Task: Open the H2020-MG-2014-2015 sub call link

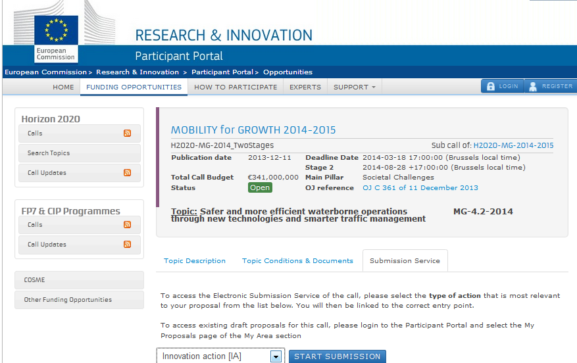Action: coord(513,145)
